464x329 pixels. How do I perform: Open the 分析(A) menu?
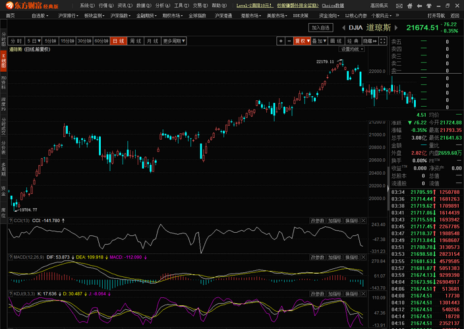pyautogui.click(x=162, y=6)
